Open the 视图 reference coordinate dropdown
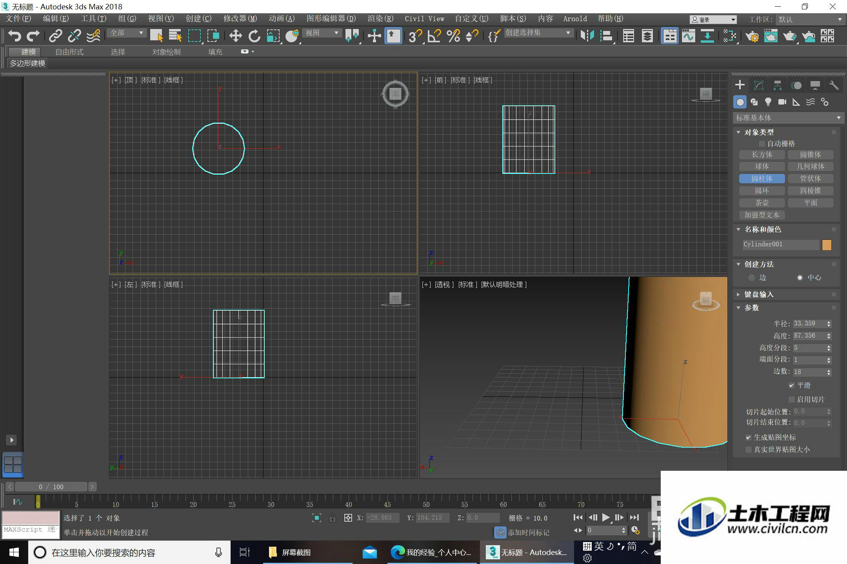The height and width of the screenshot is (564, 847). tap(322, 33)
